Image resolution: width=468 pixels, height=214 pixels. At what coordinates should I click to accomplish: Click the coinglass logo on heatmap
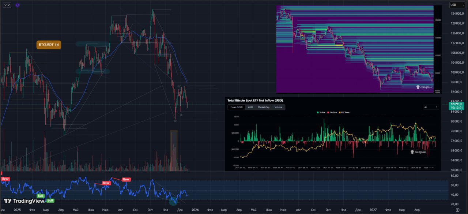[x=423, y=87]
